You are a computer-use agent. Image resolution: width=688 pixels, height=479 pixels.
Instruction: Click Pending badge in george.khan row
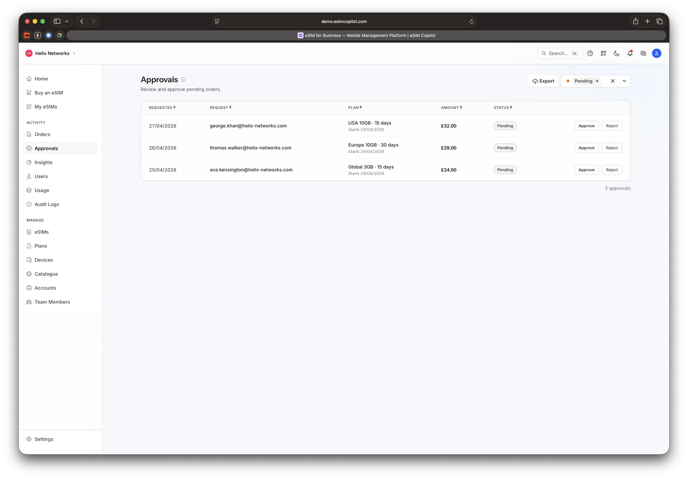(x=505, y=126)
